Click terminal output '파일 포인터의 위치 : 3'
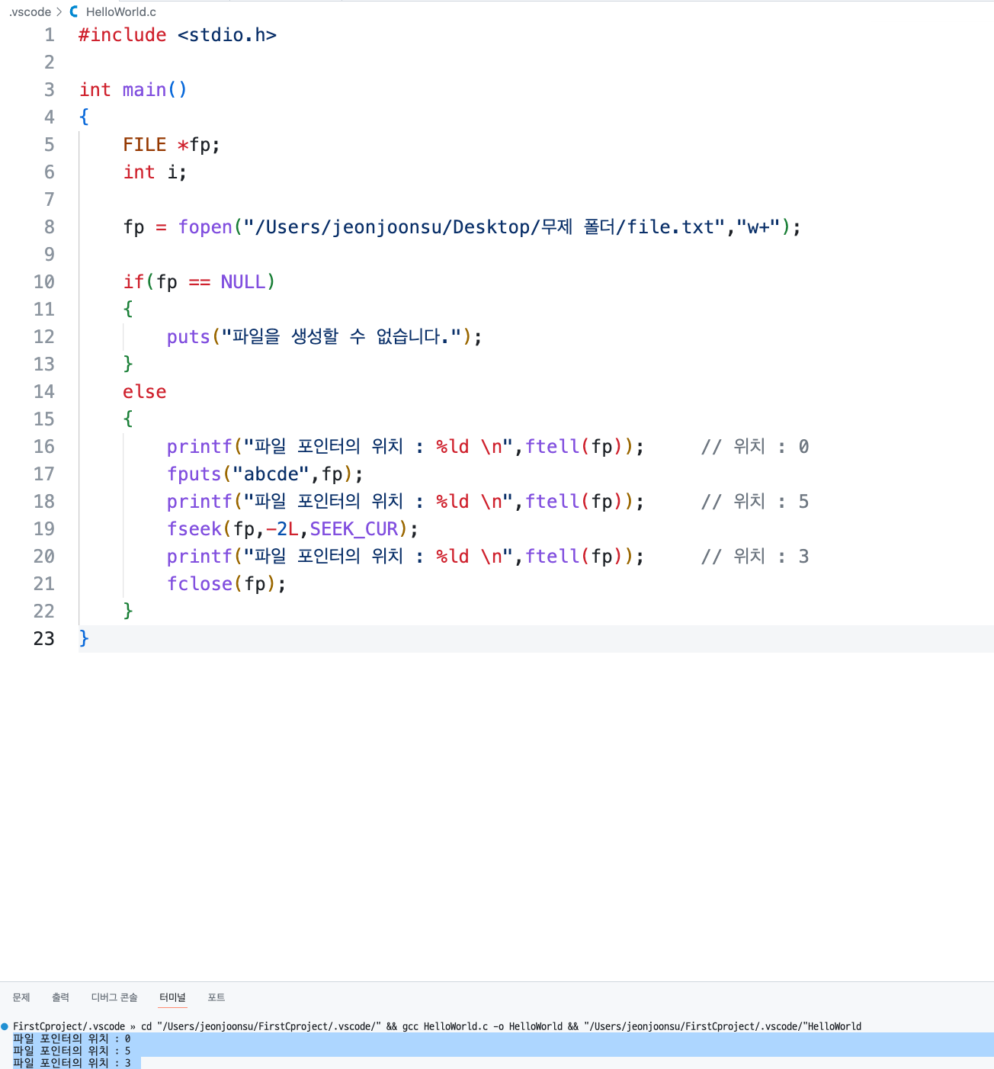Screen dimensions: 994x1069 72,1063
